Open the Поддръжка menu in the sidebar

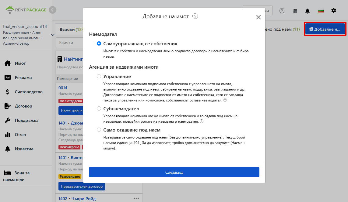click(x=22, y=120)
